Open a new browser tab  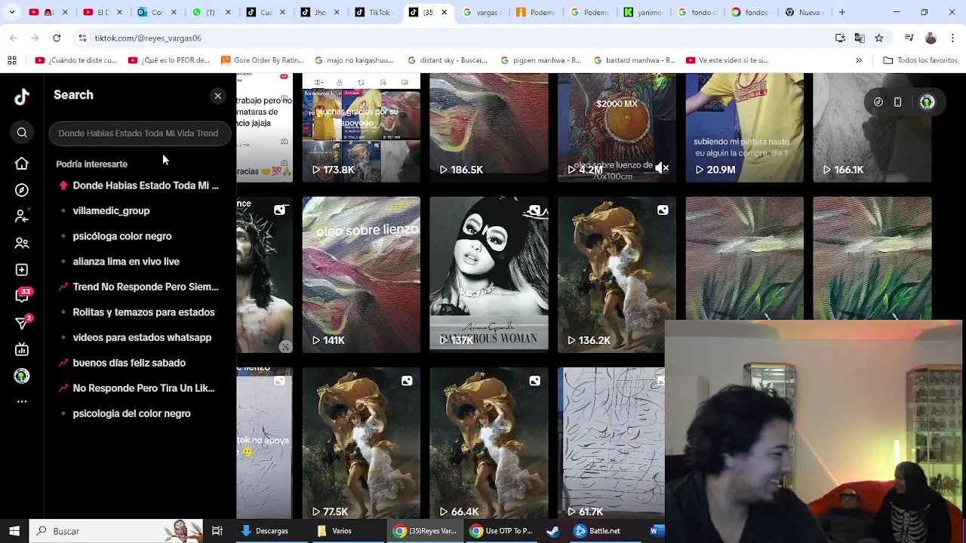pos(842,12)
